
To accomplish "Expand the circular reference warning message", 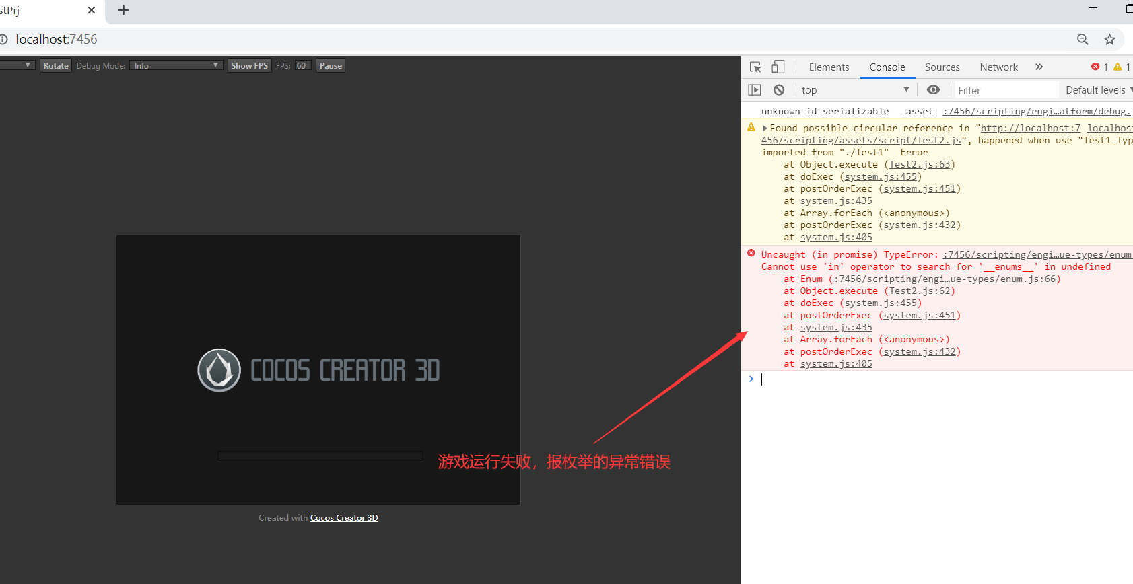I will [765, 128].
